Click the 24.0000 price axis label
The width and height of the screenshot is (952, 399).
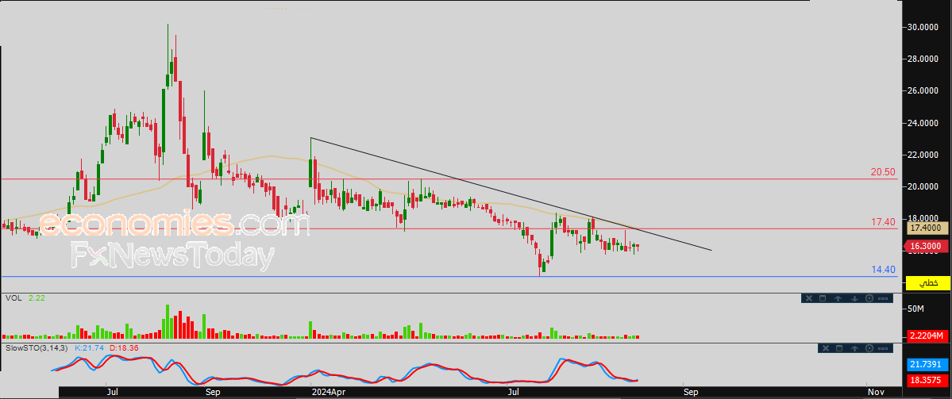coord(921,123)
